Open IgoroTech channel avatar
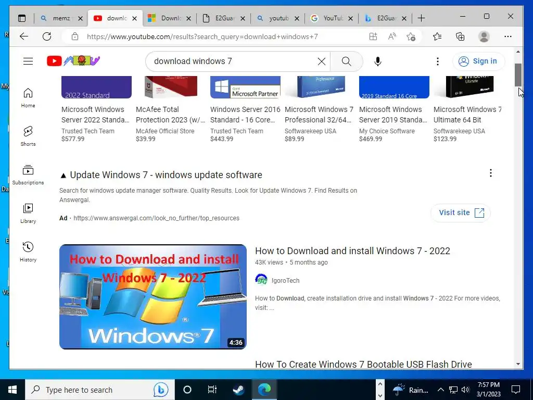Screen dimensions: 533x400 pos(261,280)
